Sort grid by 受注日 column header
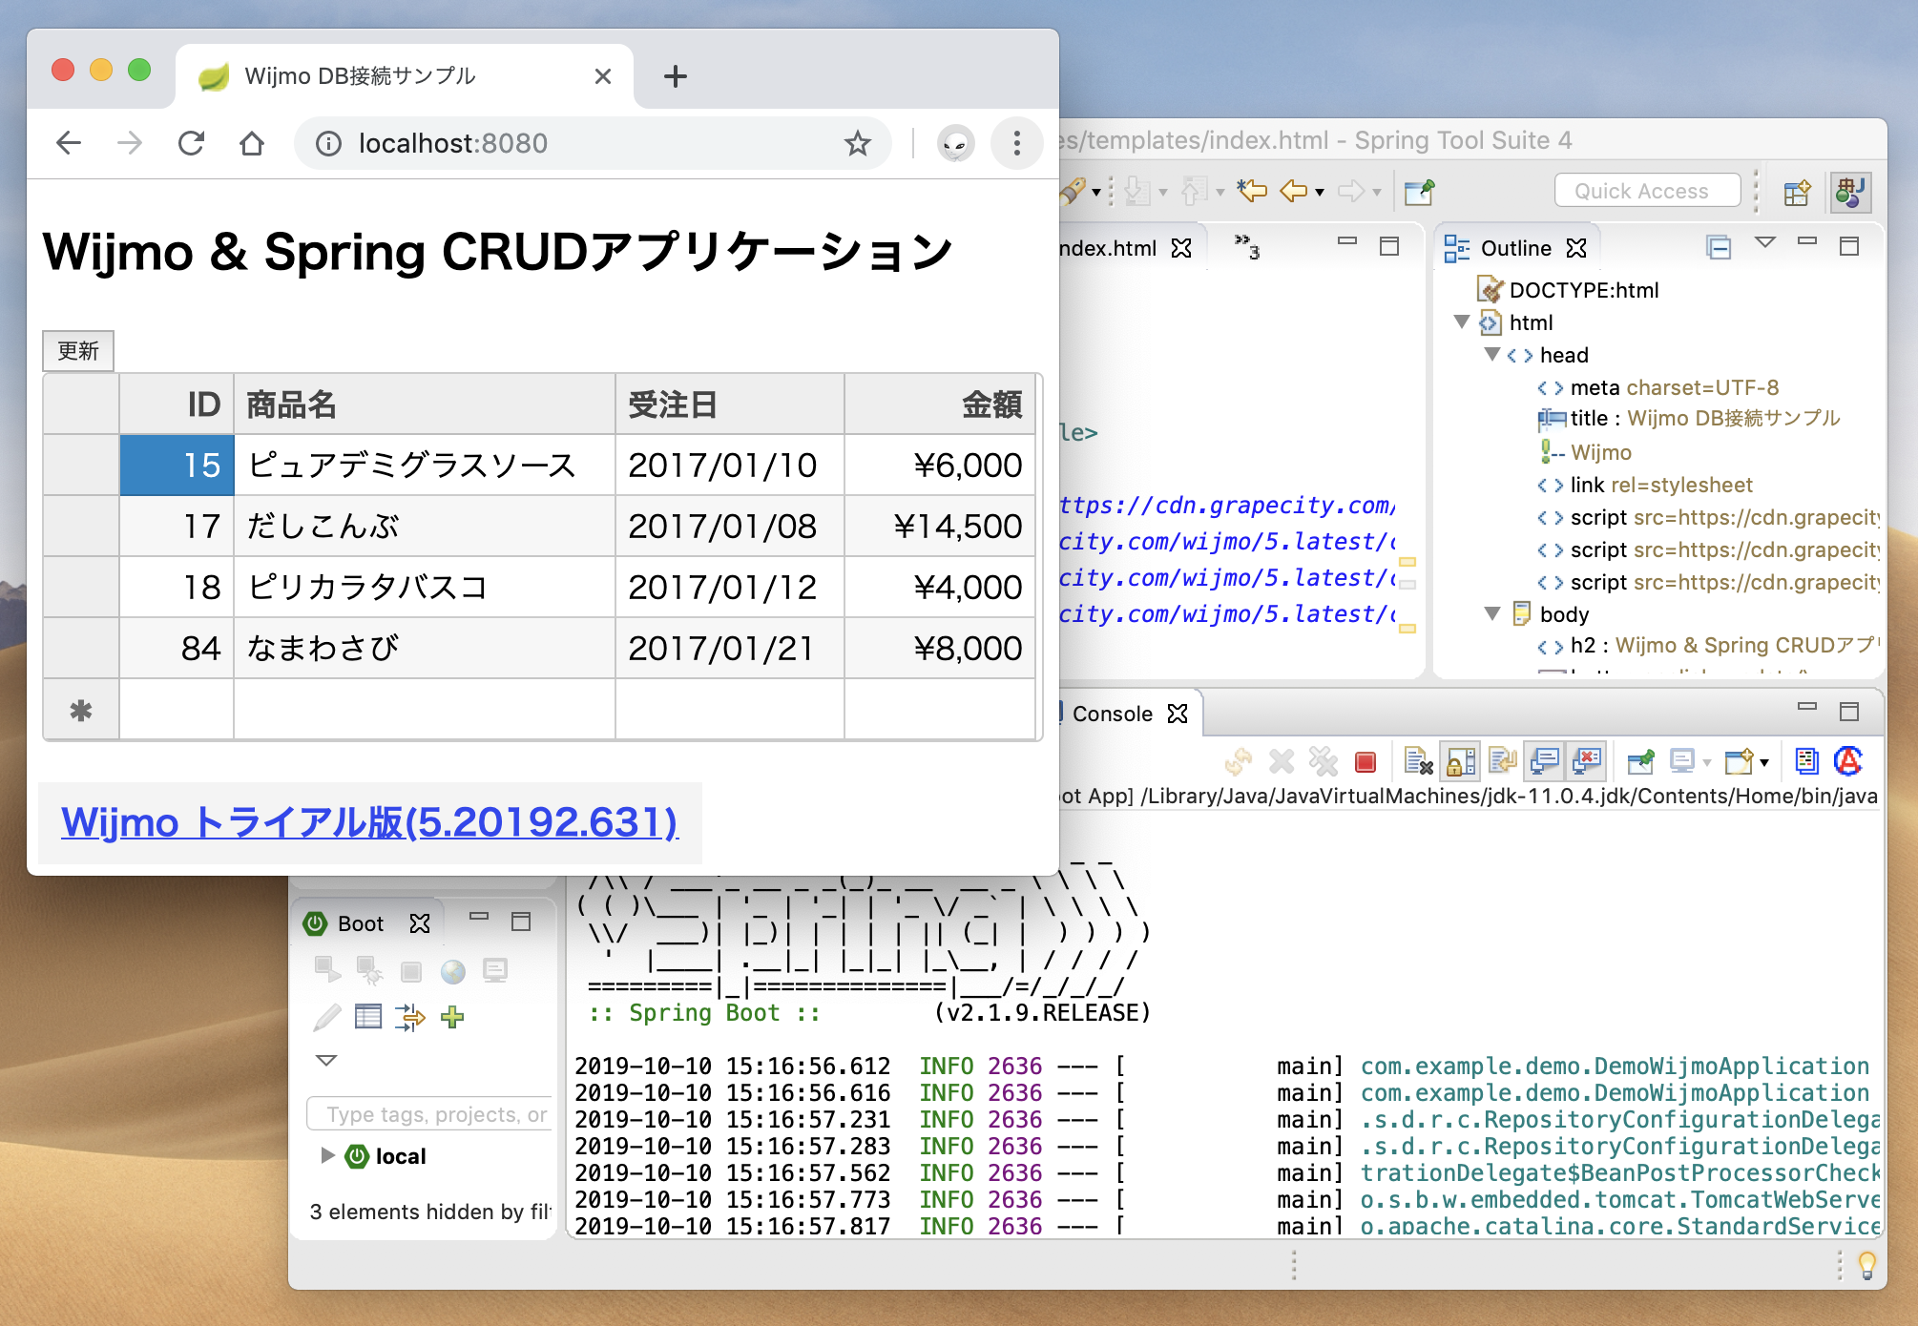Image resolution: width=1918 pixels, height=1326 pixels. click(730, 404)
